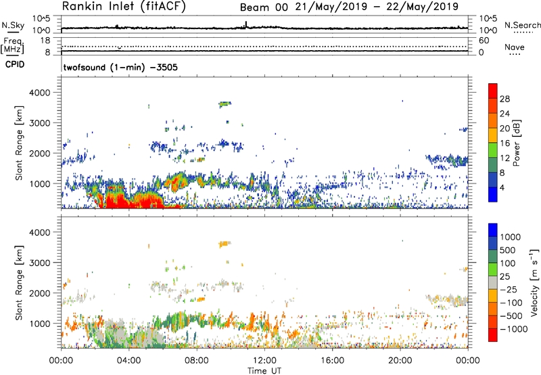
Task: Click the 'Power [dB]' colorbar title
Action: (517, 143)
